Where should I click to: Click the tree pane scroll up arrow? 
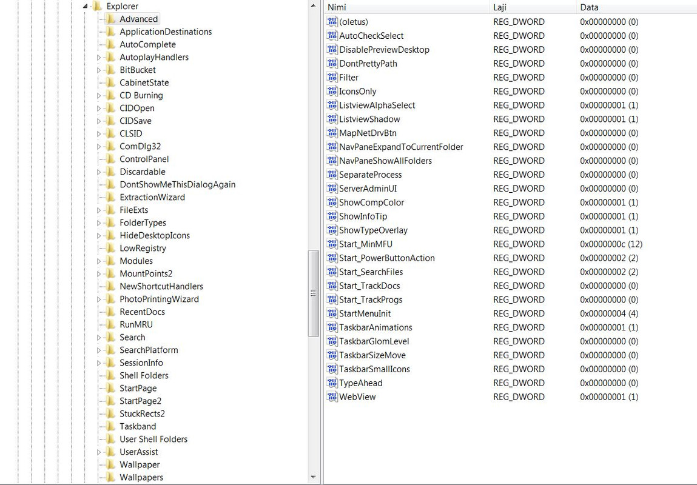point(314,6)
